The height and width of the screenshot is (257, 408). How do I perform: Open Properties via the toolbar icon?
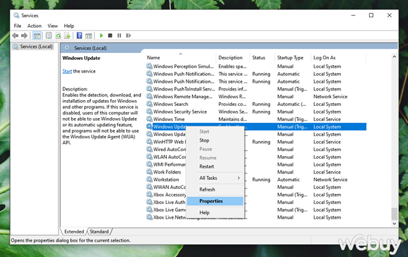click(48, 36)
